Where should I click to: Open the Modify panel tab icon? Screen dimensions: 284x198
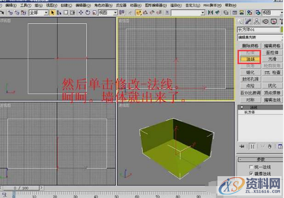248,21
